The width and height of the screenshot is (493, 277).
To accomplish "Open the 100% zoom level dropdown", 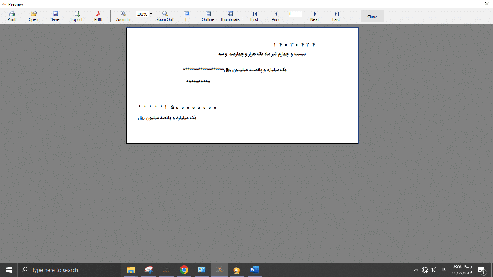I will point(150,14).
